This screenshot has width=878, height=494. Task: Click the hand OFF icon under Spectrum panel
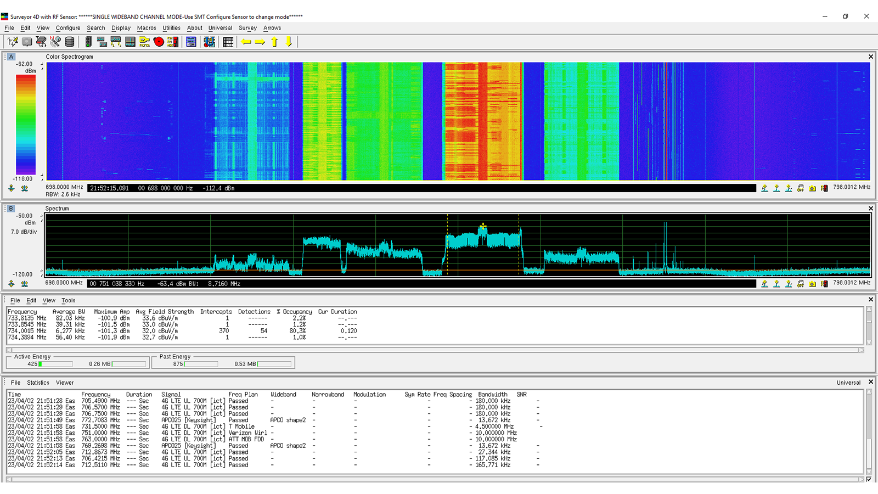pos(801,284)
